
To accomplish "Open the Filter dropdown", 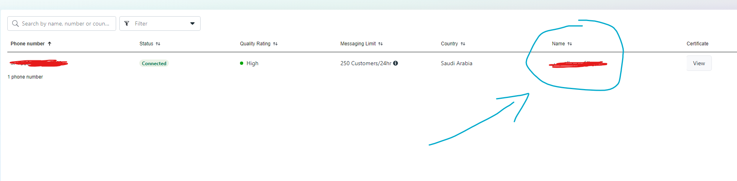I will [160, 23].
